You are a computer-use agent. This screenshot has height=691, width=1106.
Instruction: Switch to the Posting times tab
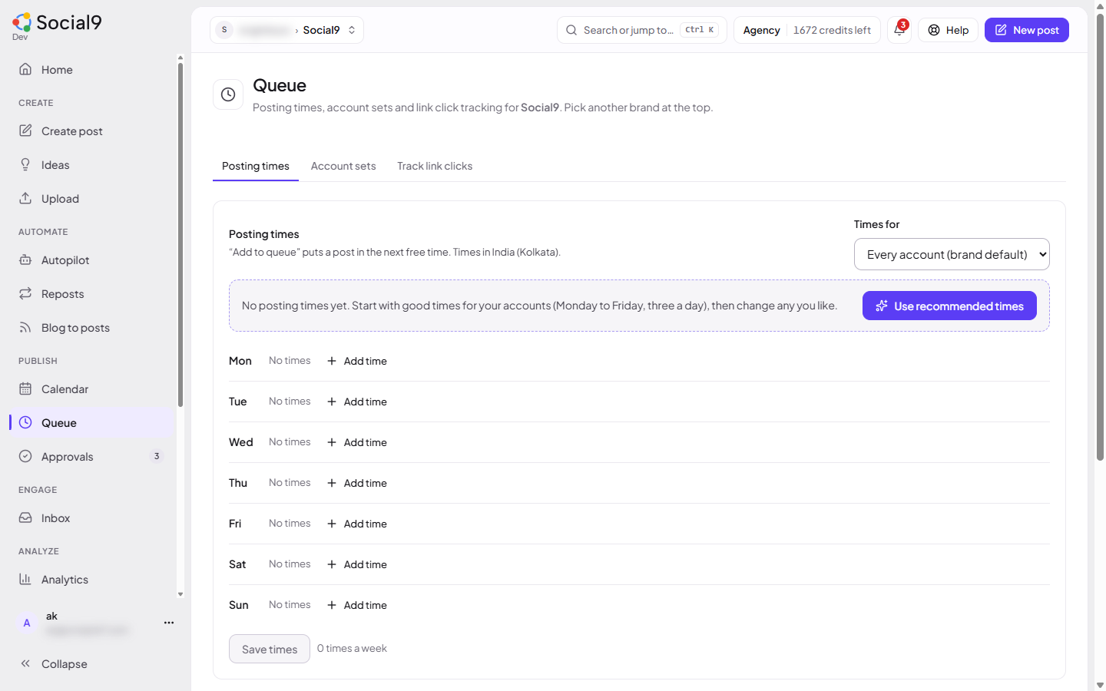pos(256,166)
